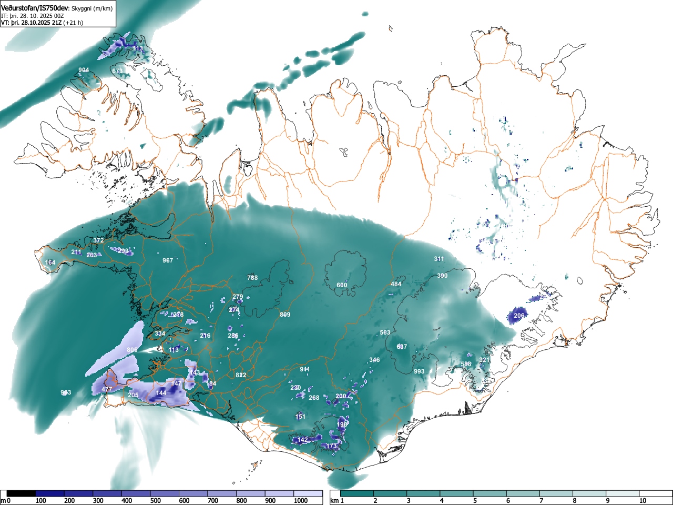This screenshot has height=505, width=673.
Task: Click the 10 tick label on the kilometers legend
Action: tap(642, 501)
